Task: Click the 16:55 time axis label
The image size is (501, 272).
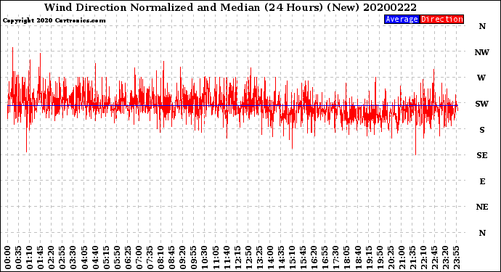Action: (x=325, y=257)
